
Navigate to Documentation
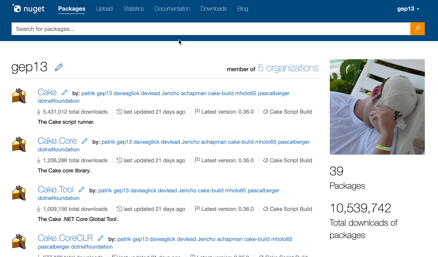(172, 9)
